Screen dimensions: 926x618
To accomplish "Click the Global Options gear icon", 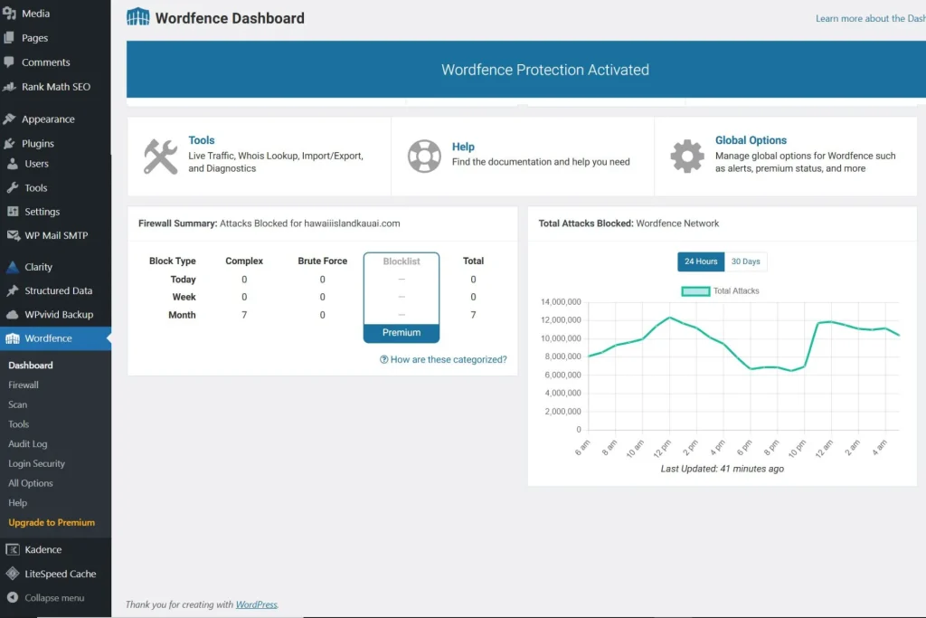I will [x=687, y=156].
